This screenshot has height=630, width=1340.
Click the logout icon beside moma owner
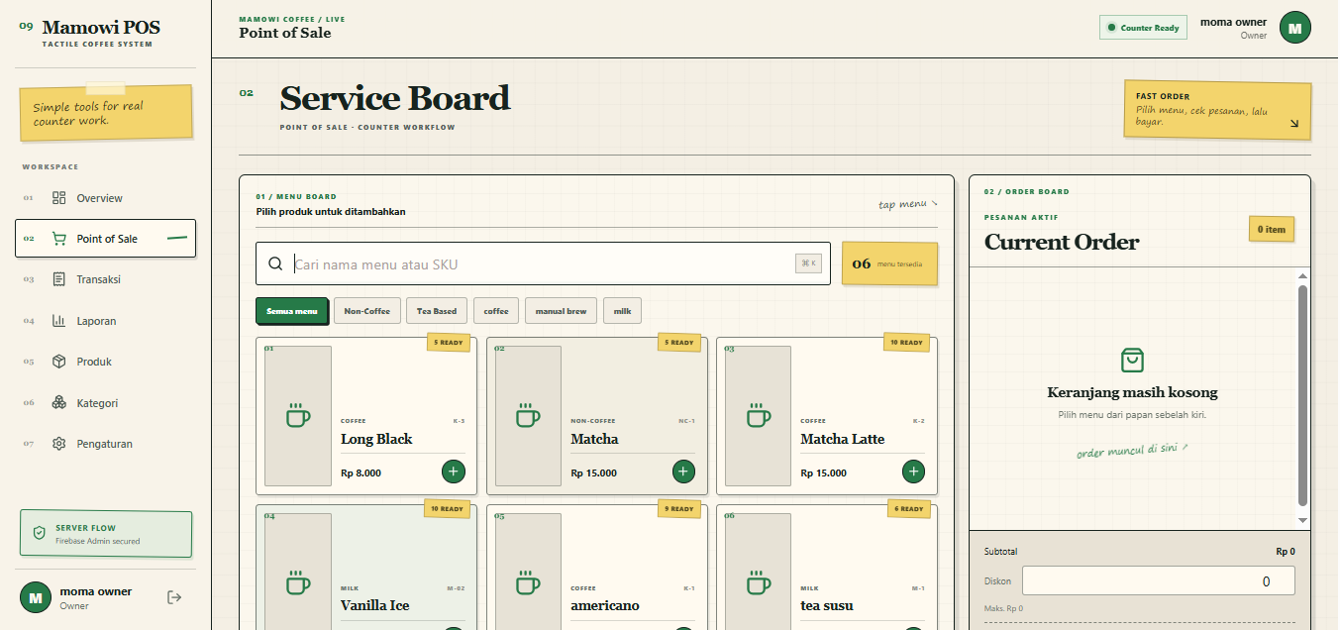pos(174,597)
